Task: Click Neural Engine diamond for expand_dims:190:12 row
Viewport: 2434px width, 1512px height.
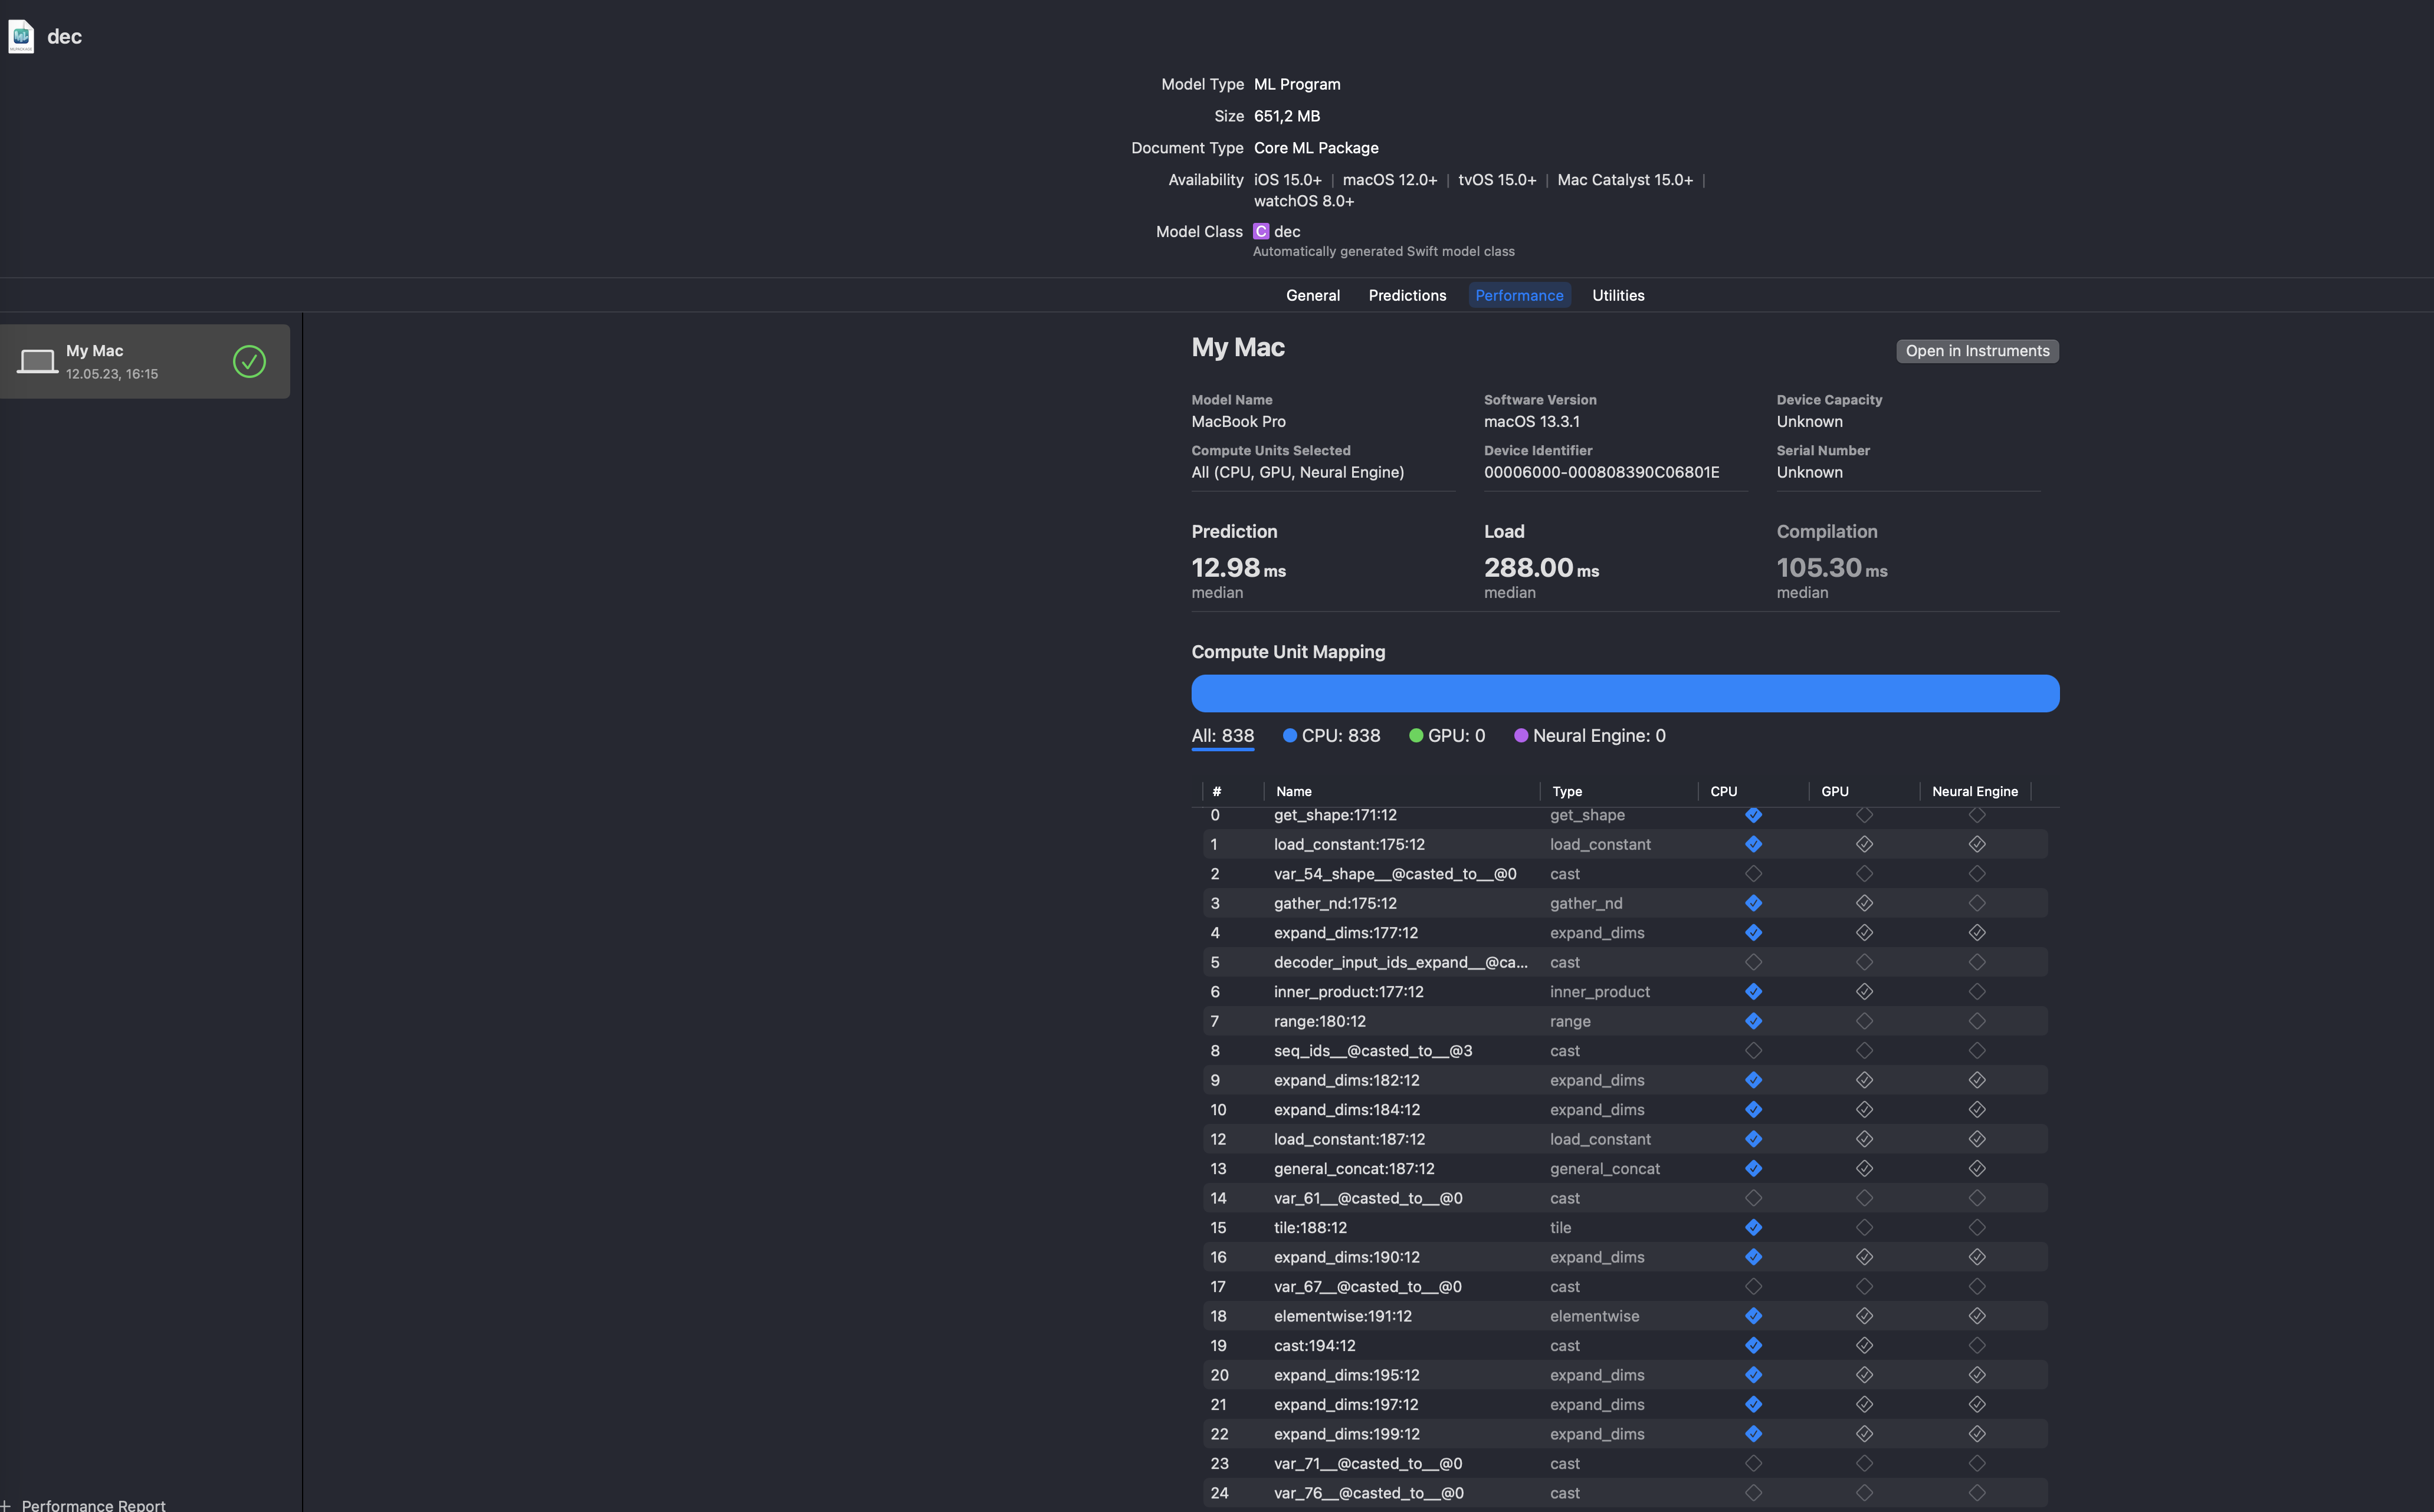Action: pos(1977,1257)
